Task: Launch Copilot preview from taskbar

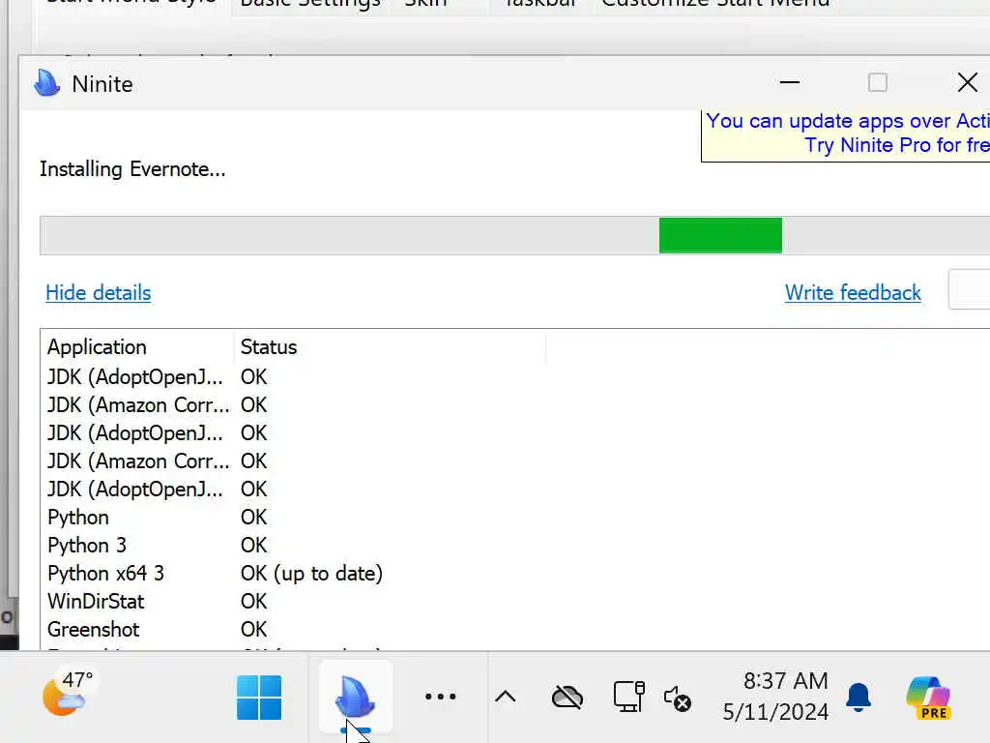Action: (928, 698)
